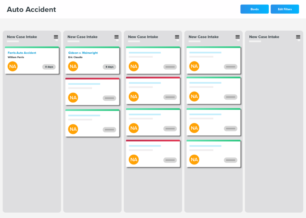The height and width of the screenshot is (218, 306).
Task: Open the Gideon v. Wainwright case link
Action: [x=83, y=53]
